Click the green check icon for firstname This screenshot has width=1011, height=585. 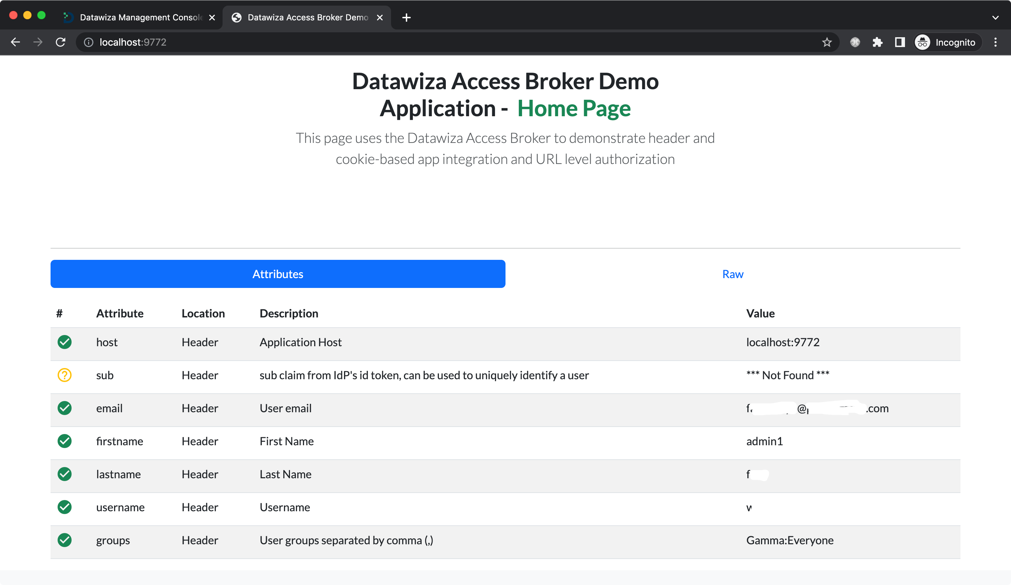(65, 441)
